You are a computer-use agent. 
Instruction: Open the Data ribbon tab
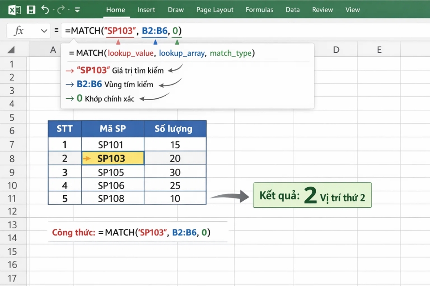[x=292, y=9]
